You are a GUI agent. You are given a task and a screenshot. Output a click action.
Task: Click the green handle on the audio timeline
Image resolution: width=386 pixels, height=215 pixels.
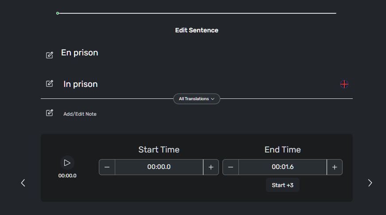pos(58,13)
